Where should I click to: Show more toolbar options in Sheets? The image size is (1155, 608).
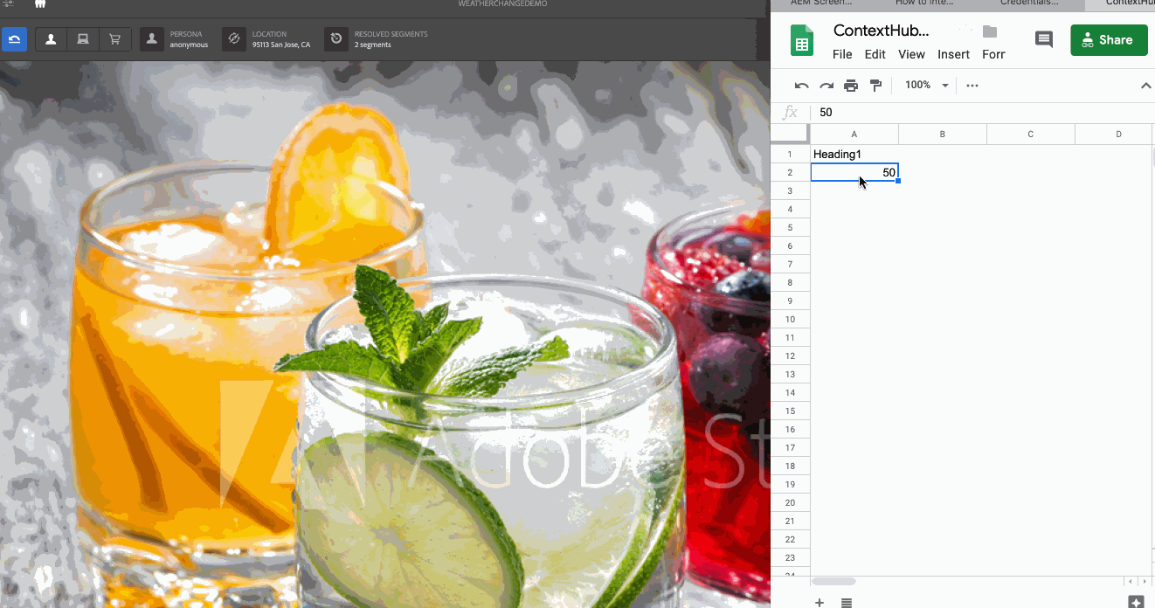click(972, 86)
